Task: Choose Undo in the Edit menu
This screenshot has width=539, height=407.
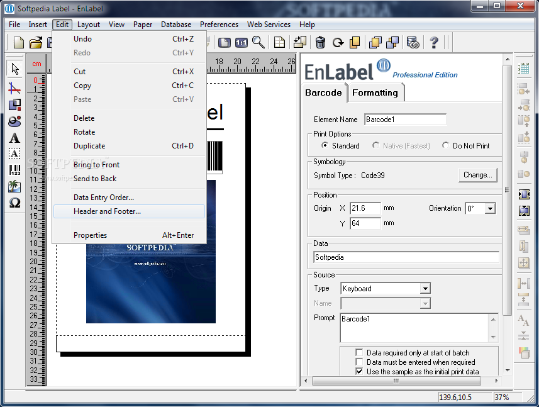Action: point(130,39)
